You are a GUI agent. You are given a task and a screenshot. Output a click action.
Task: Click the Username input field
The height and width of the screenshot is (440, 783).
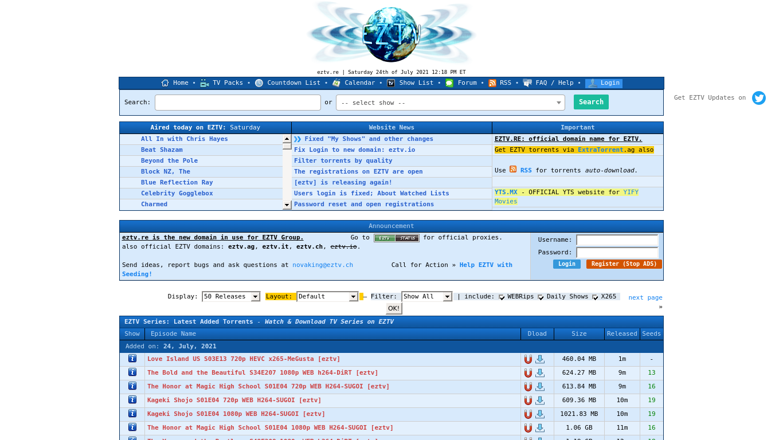tap(617, 240)
